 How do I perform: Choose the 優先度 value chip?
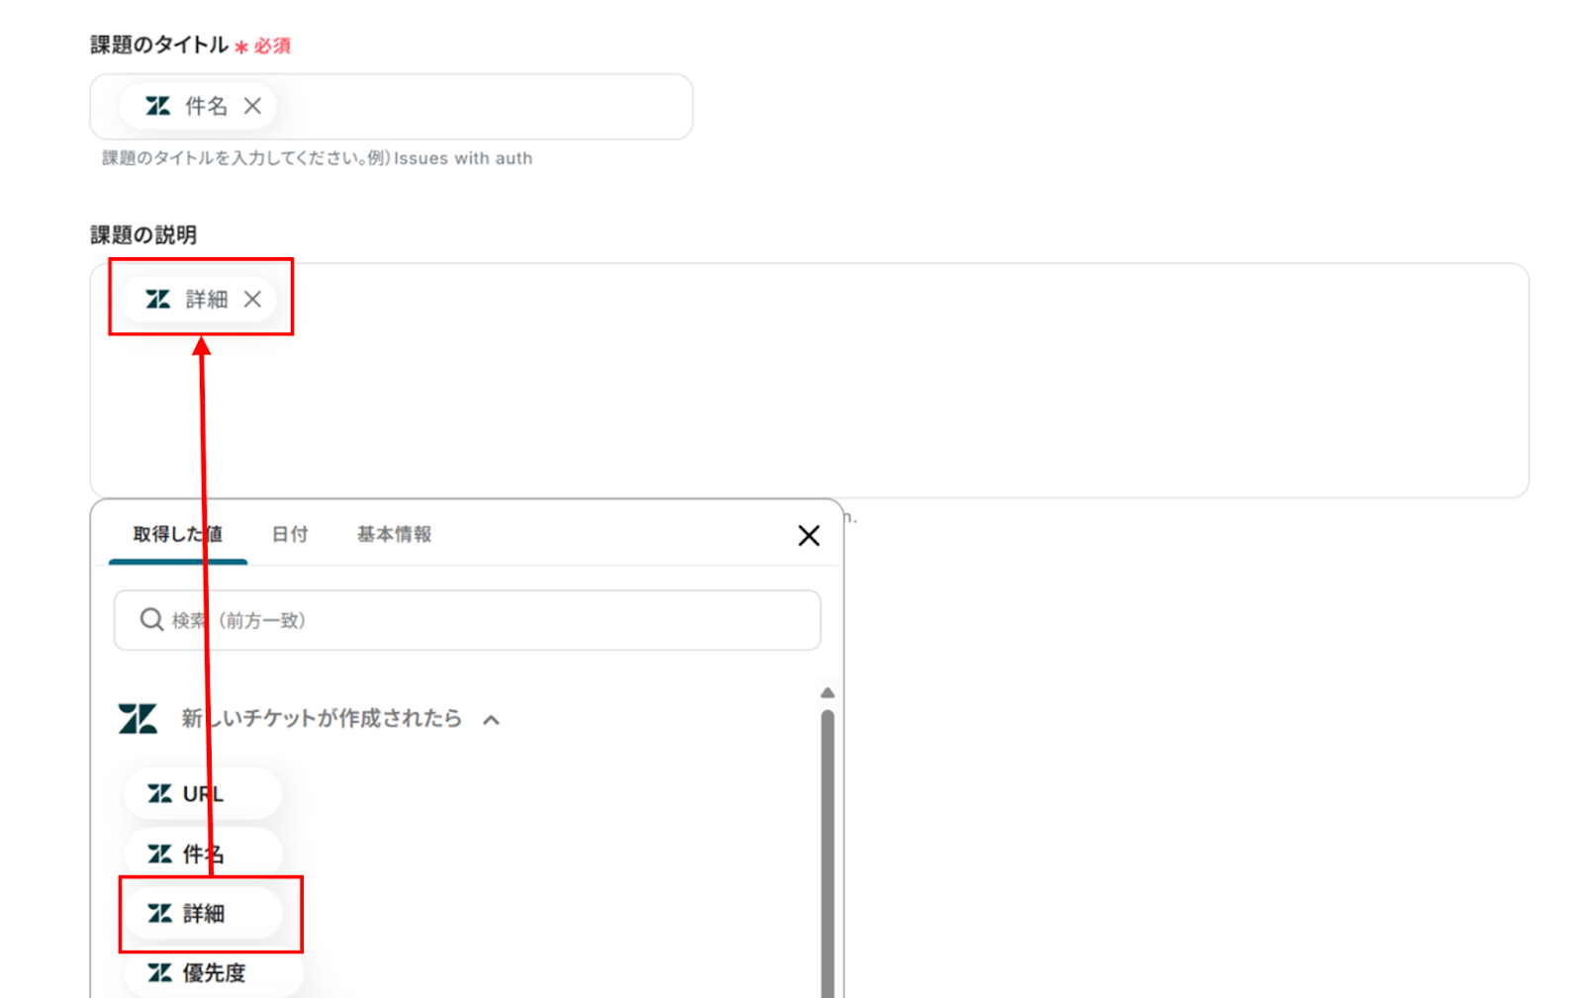pos(213,972)
